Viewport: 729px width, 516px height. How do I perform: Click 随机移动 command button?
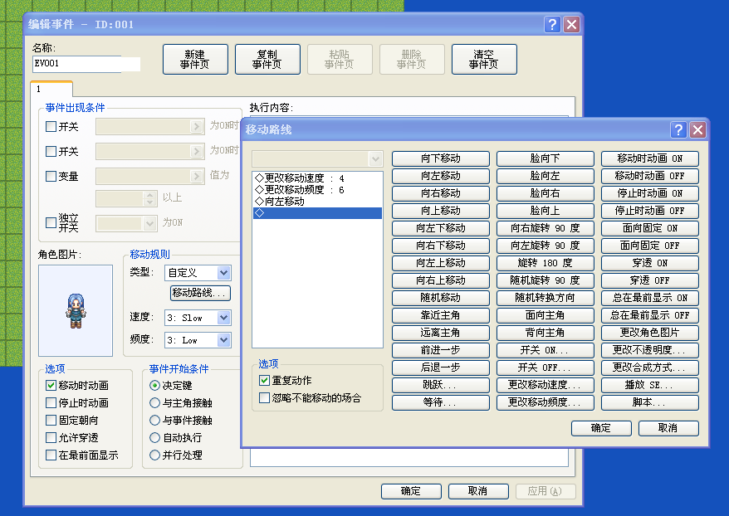point(441,298)
